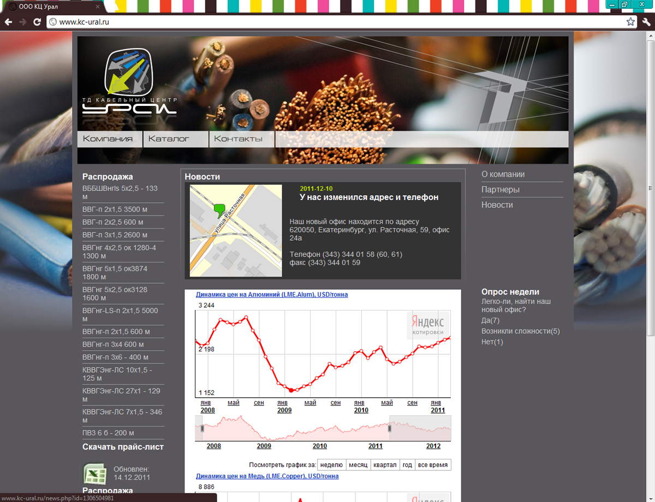Open Новости in the right sidebar
The image size is (655, 502).
(497, 205)
